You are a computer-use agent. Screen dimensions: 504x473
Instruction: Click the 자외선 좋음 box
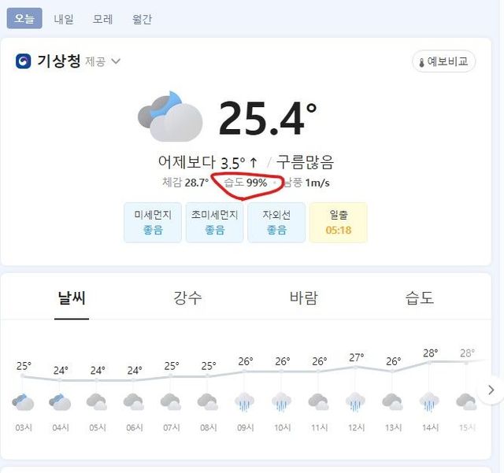click(276, 223)
